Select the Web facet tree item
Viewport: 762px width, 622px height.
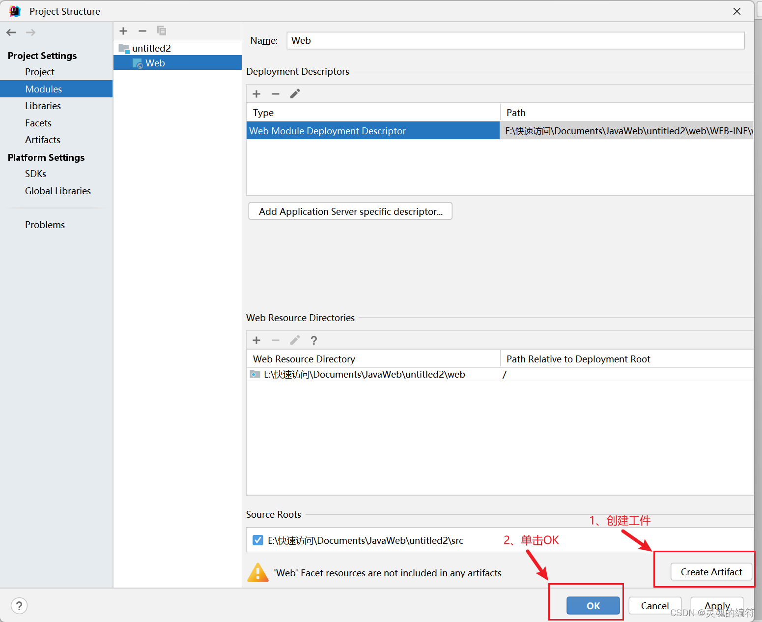click(x=177, y=63)
